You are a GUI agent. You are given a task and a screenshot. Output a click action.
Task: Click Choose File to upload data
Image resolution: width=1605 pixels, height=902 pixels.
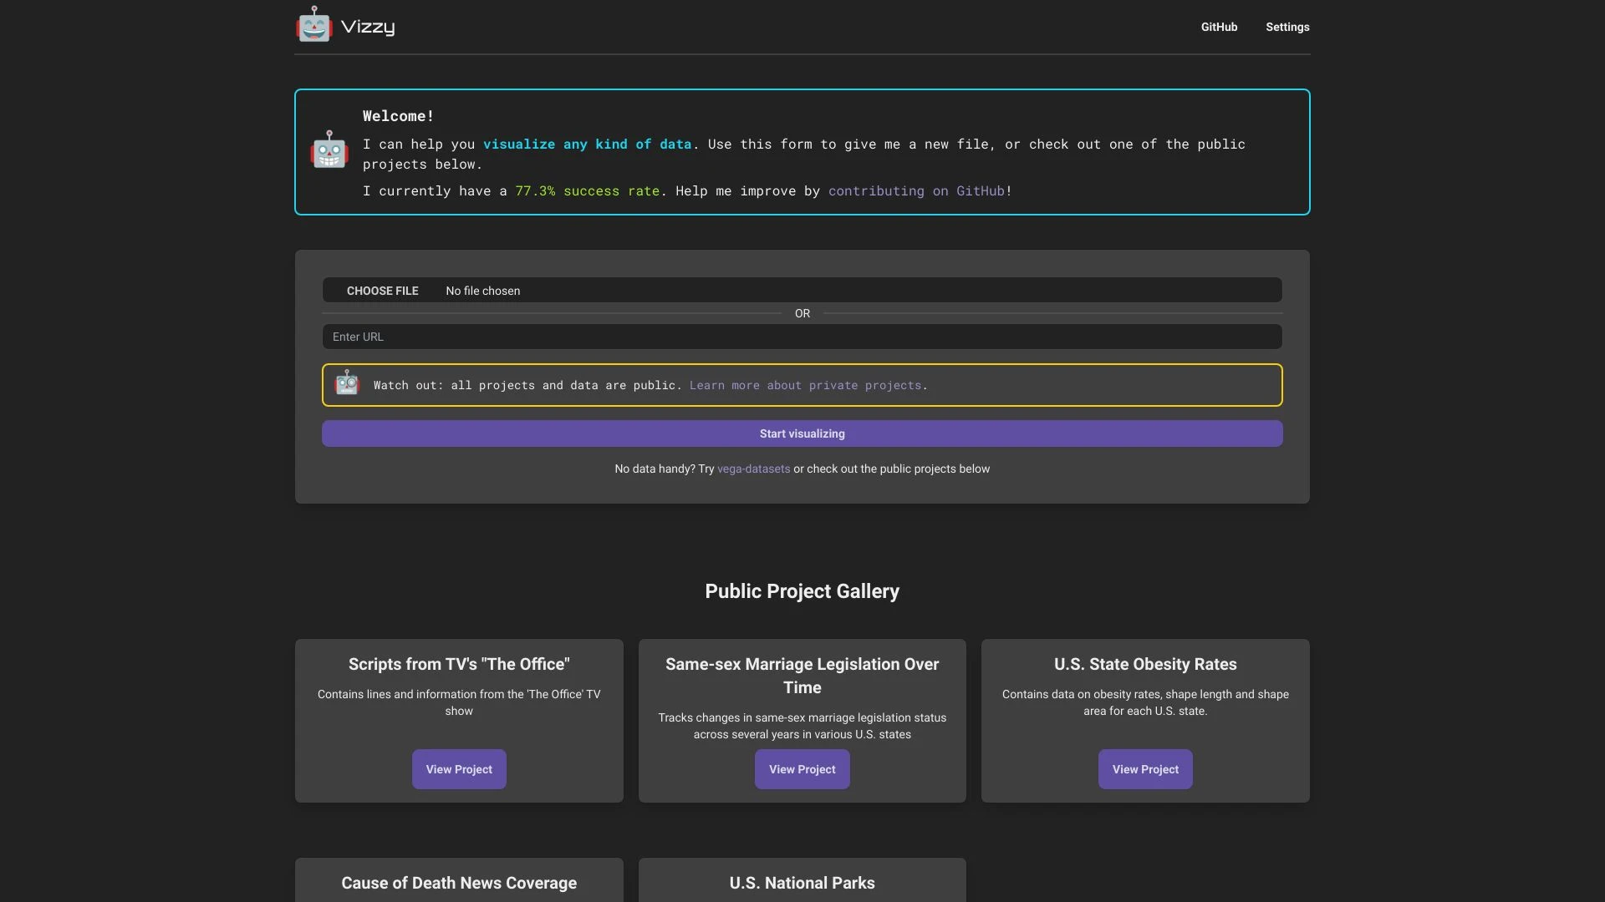click(383, 290)
